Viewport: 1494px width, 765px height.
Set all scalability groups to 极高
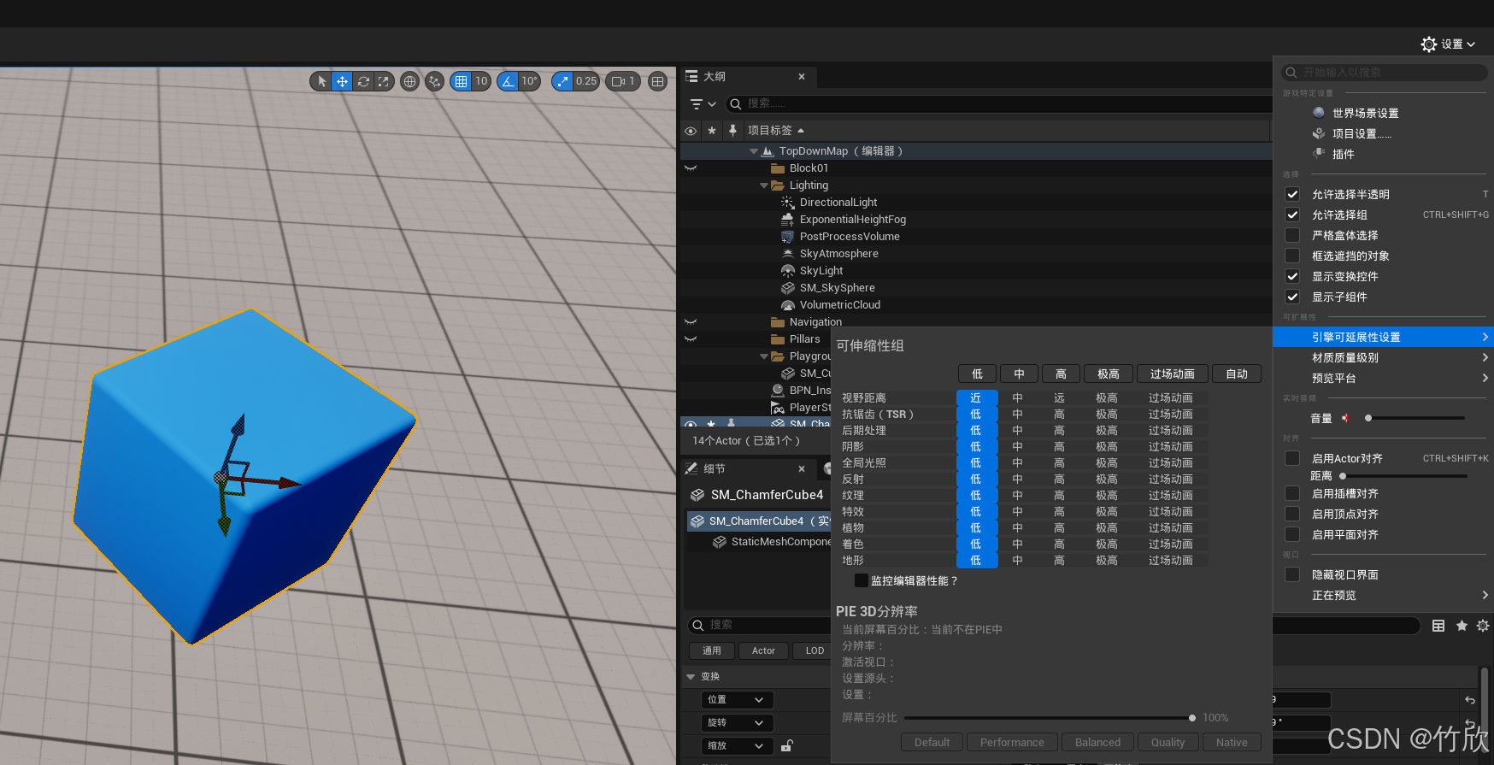coord(1109,374)
